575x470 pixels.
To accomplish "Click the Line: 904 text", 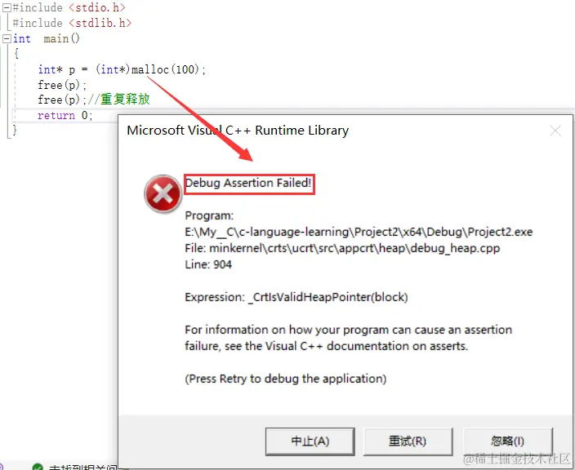I will (x=208, y=264).
